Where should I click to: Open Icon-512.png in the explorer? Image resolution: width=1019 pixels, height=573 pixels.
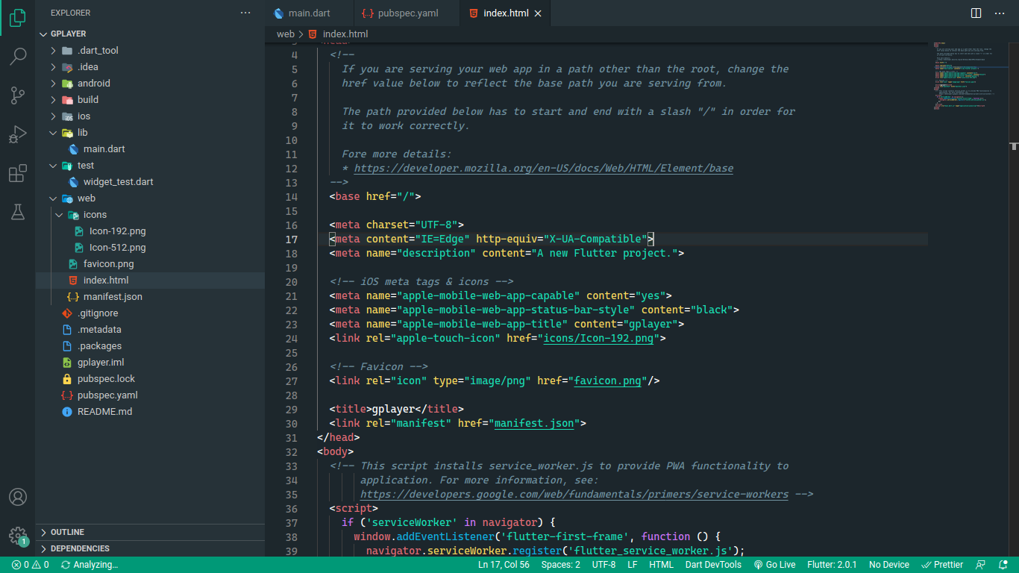[117, 248]
